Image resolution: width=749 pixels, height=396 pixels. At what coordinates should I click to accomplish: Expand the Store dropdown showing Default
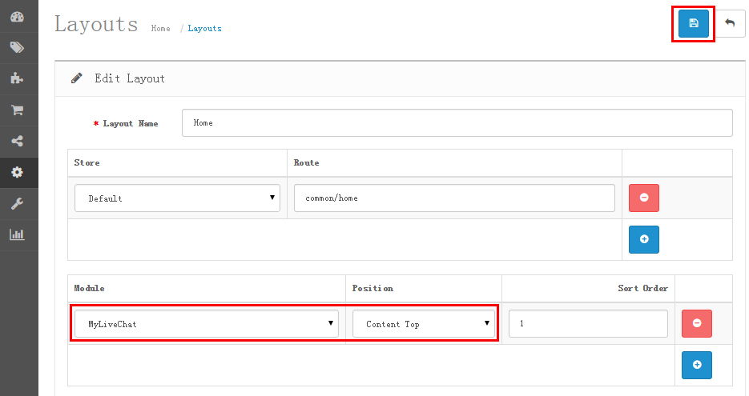(x=177, y=198)
